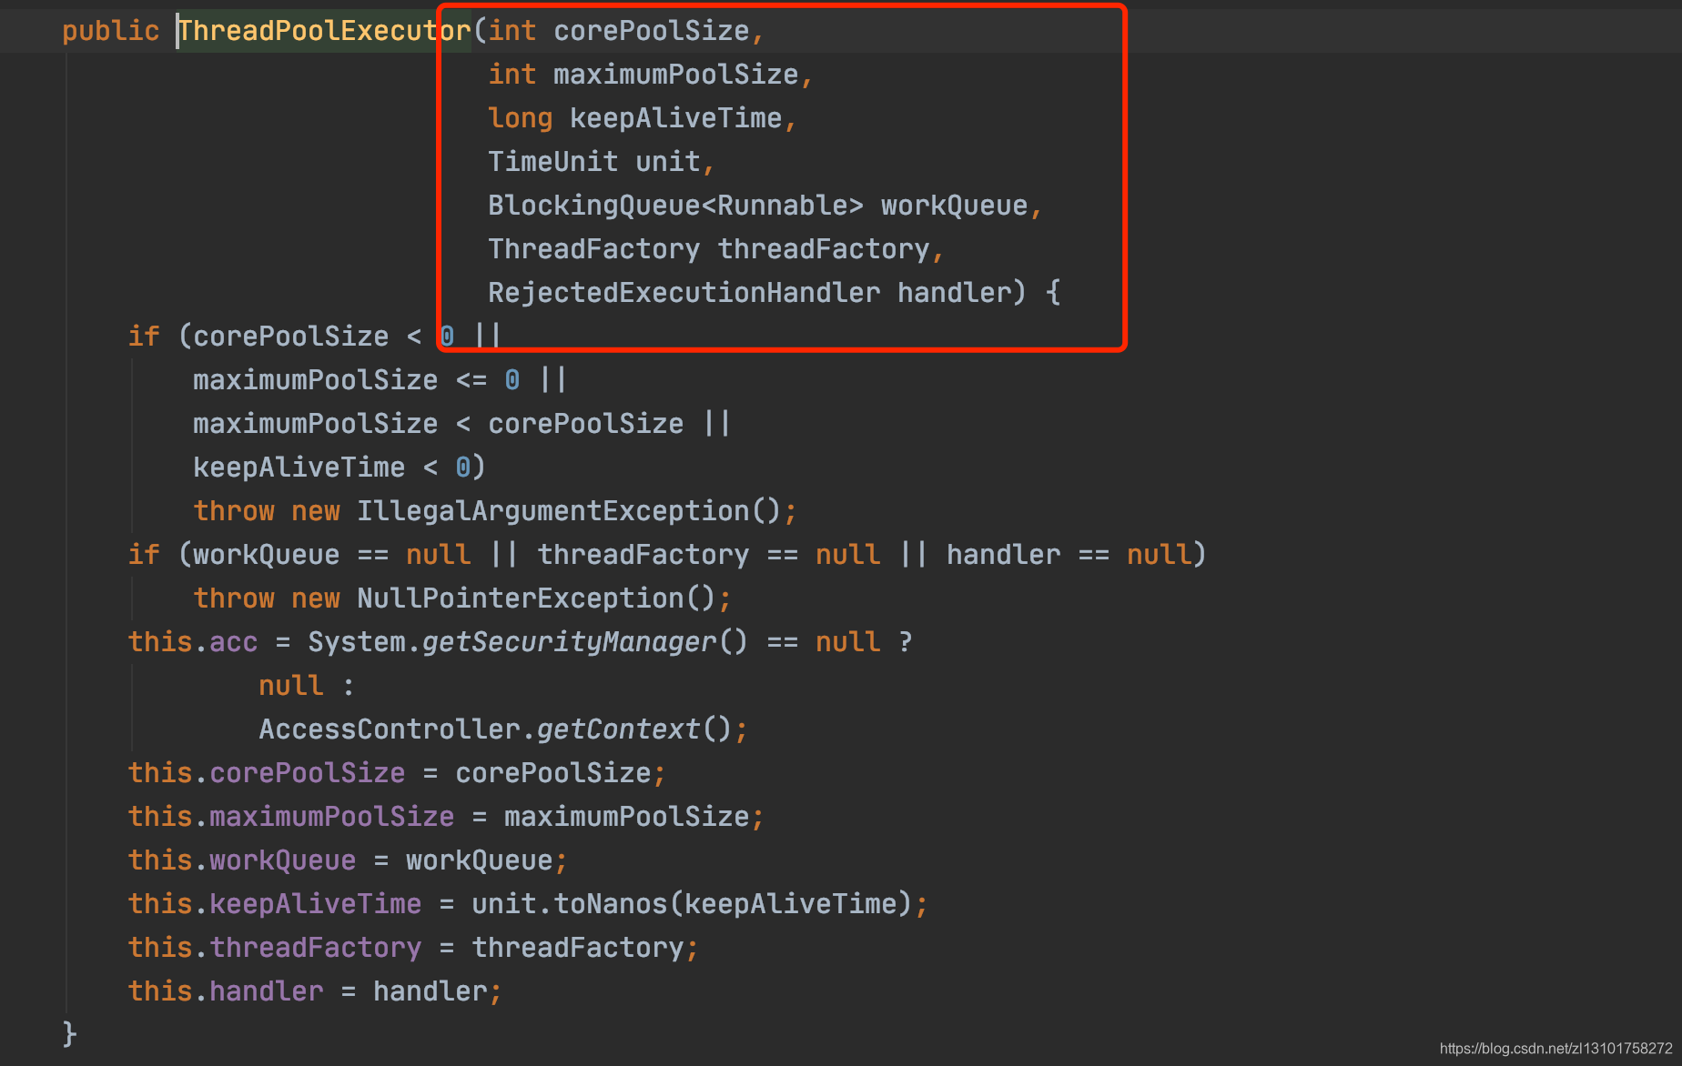Click the 'this.acc' assignment
The width and height of the screenshot is (1682, 1066).
193,642
